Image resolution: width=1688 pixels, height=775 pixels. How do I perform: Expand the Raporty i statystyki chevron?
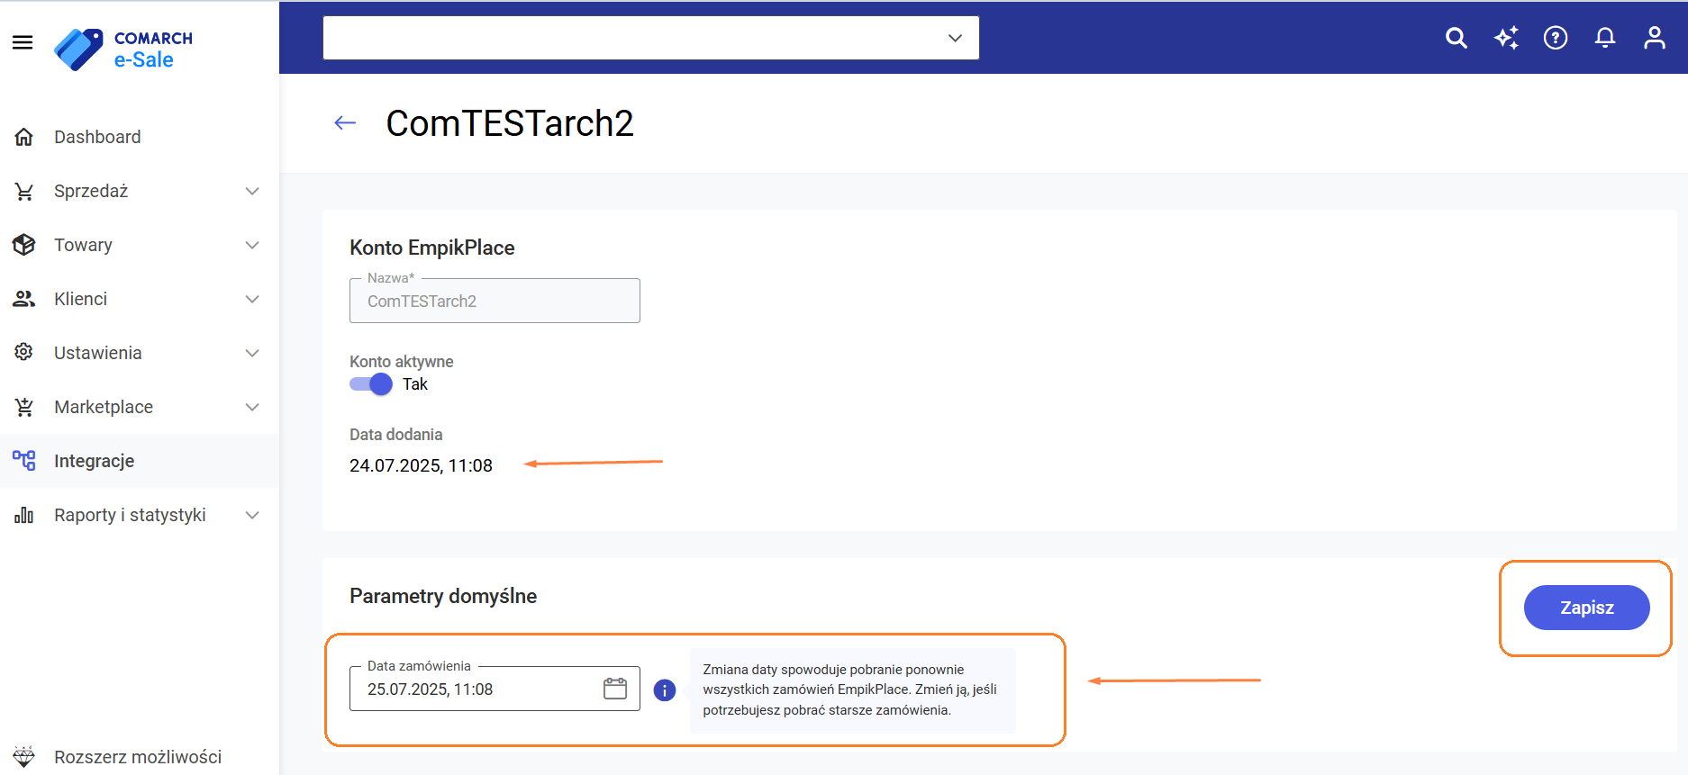coord(252,515)
